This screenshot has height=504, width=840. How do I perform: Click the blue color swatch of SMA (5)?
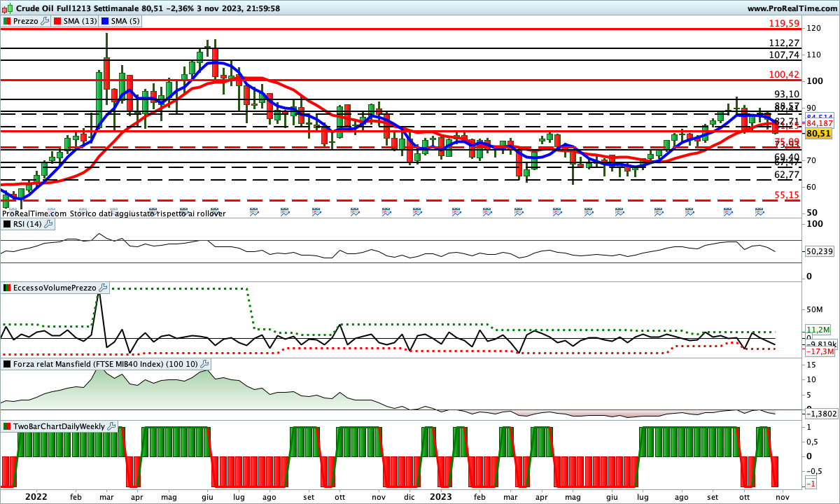click(x=105, y=22)
